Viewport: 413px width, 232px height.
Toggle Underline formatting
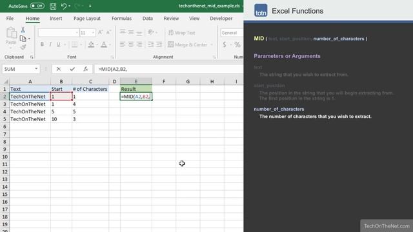point(59,44)
